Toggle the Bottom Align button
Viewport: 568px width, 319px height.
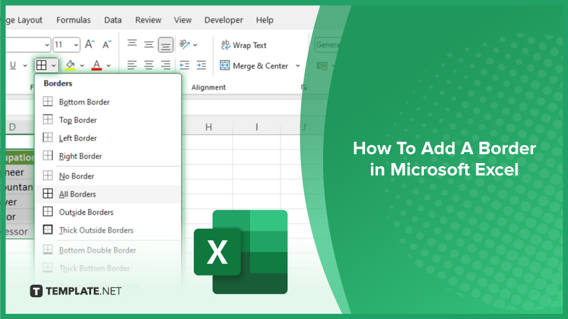[165, 45]
